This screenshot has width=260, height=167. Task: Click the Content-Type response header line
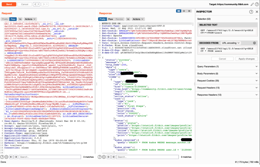point(133,26)
